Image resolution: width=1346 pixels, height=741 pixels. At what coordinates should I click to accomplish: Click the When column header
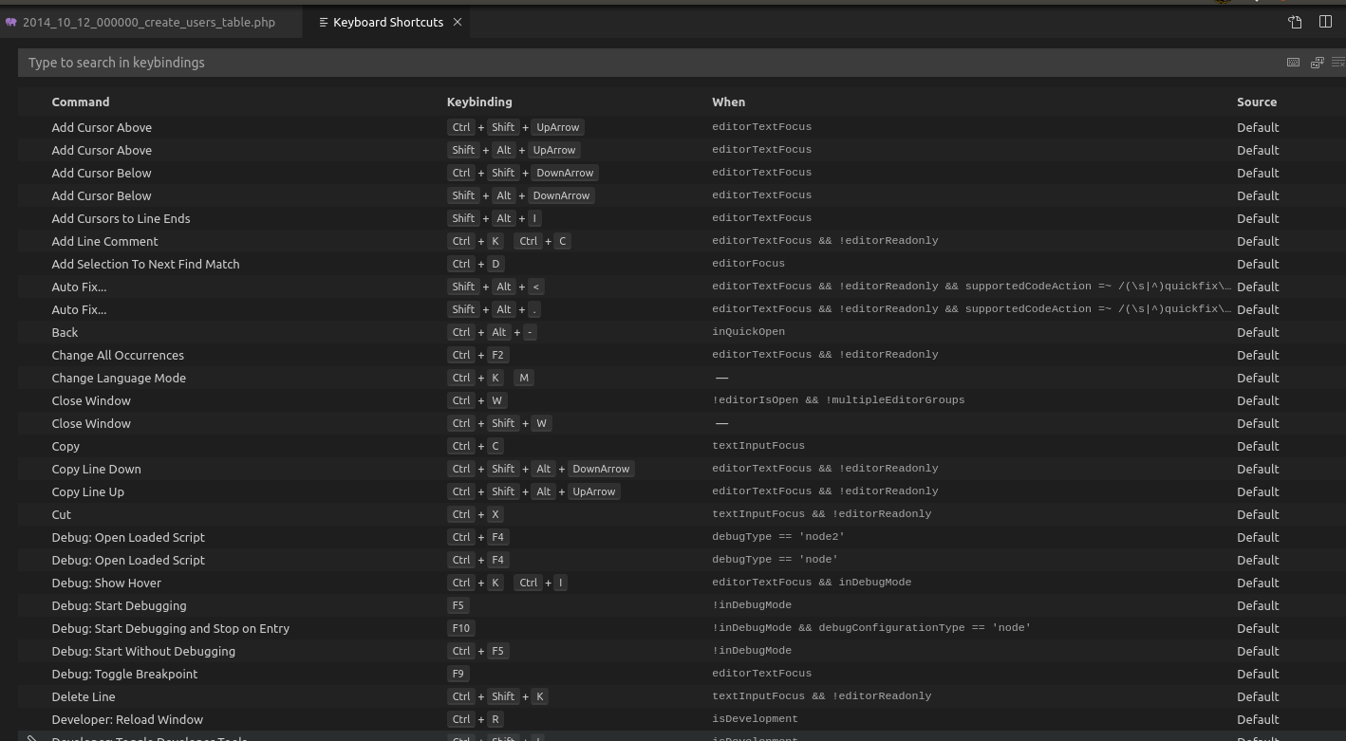coord(728,102)
